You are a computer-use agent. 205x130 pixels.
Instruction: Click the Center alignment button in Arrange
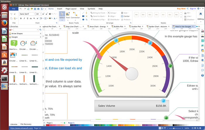pos(125,16)
